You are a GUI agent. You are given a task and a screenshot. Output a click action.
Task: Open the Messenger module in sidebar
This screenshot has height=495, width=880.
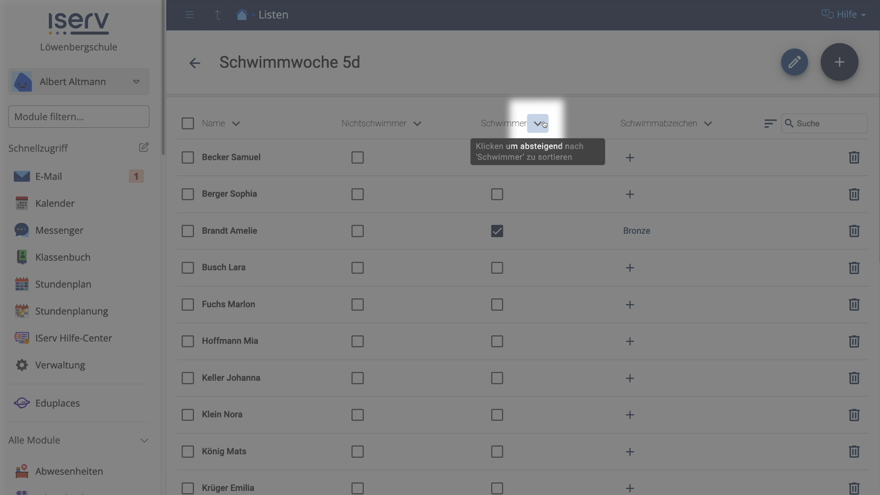[x=59, y=230]
